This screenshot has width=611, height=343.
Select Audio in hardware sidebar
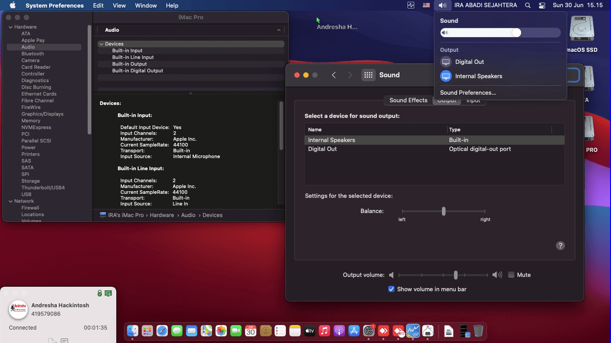click(x=44, y=47)
